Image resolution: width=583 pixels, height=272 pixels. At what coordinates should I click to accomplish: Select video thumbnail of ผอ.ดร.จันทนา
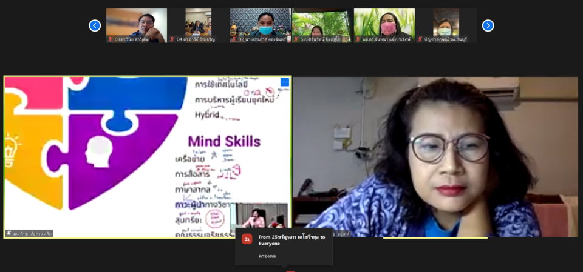point(384,25)
